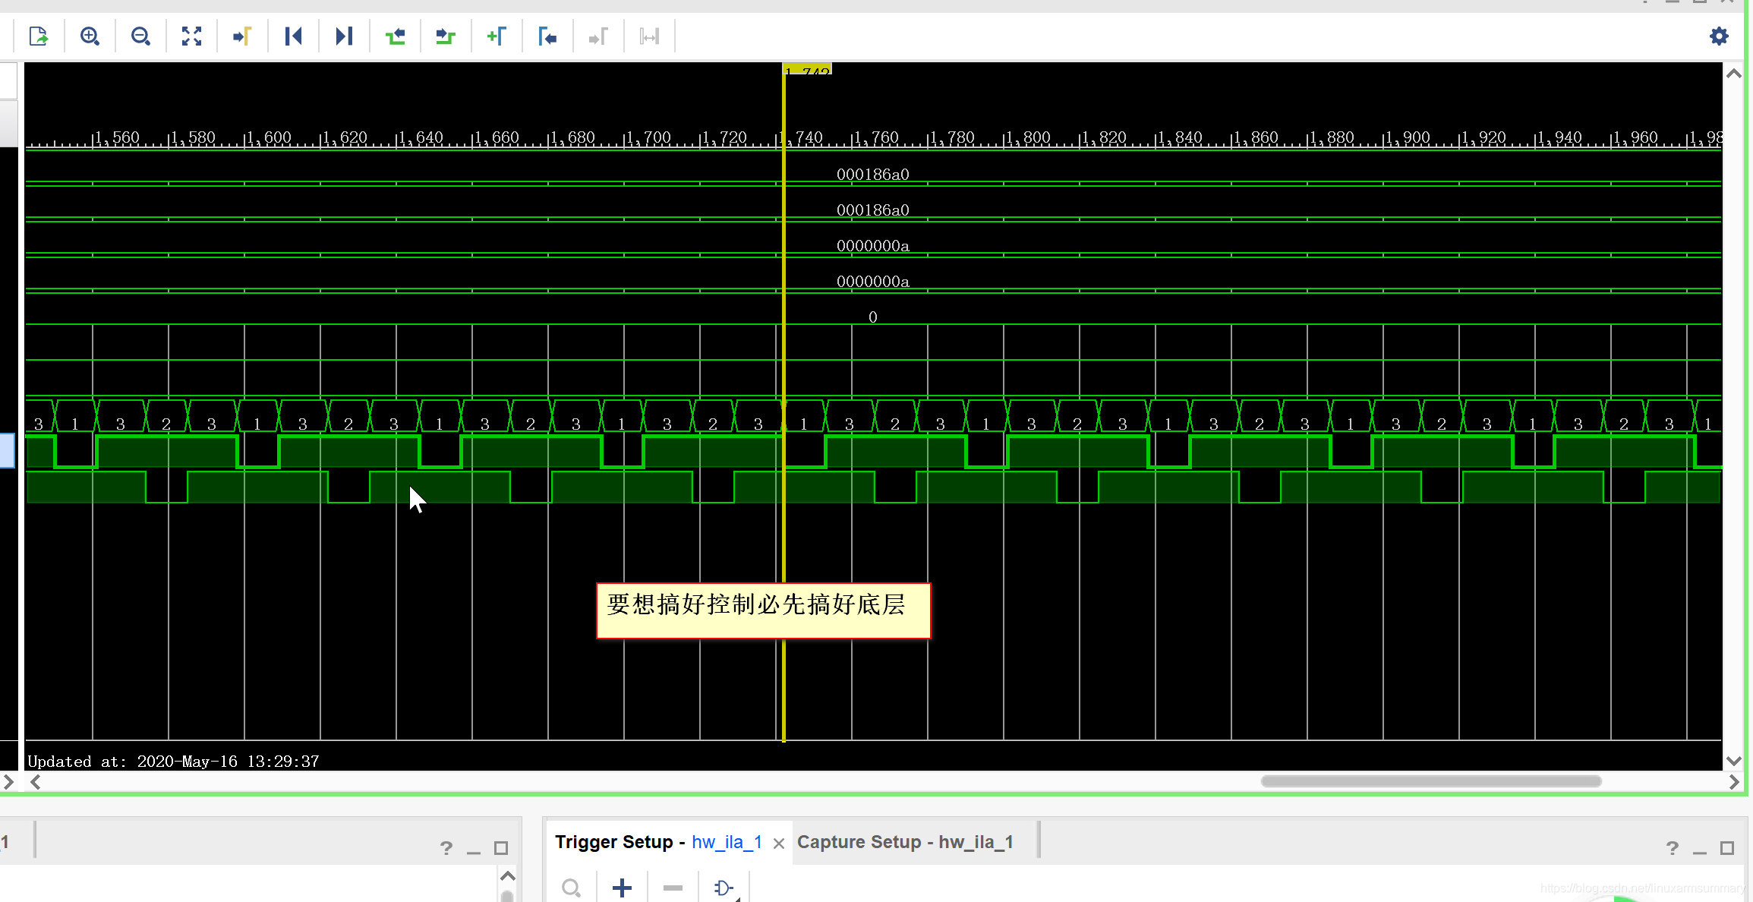Close the Trigger Setup tab
Screen dimensions: 1753x902
[779, 844]
